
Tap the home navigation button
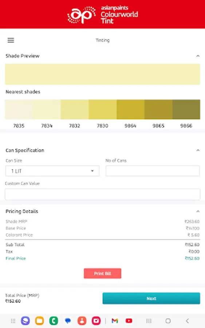(x=168, y=321)
